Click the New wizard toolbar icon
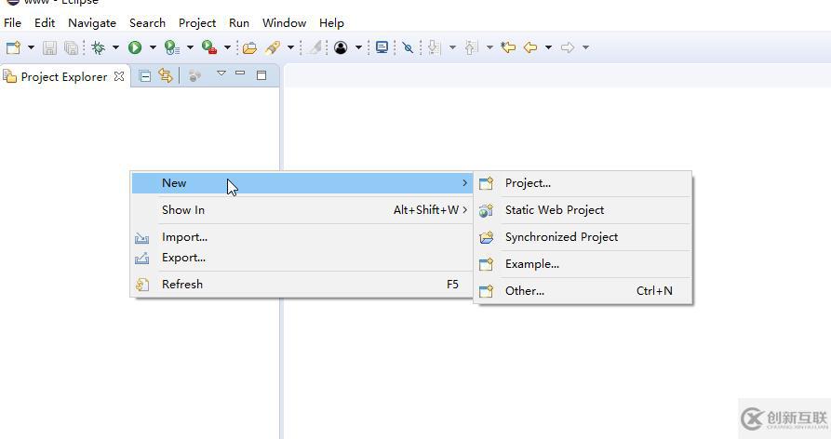The height and width of the screenshot is (439, 831). pyautogui.click(x=13, y=47)
